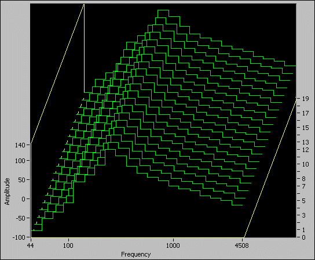This screenshot has height=260, width=315.
Task: Click the -100 amplitude minimum value
Action: pyautogui.click(x=19, y=237)
